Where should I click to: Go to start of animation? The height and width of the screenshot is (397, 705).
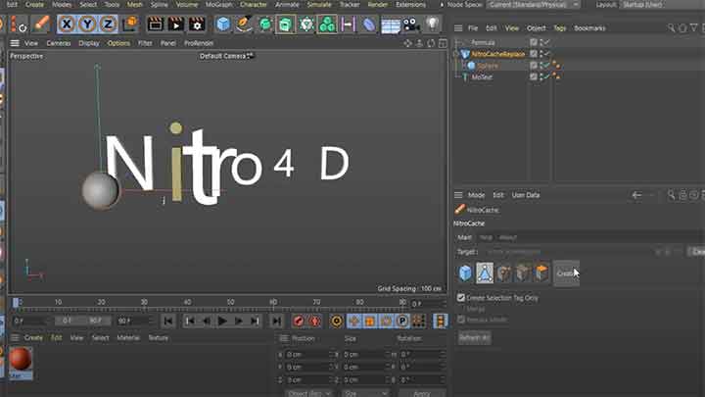[x=168, y=321]
